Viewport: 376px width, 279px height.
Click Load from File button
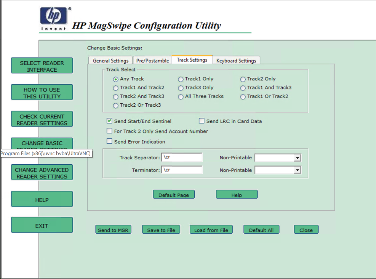coord(211,229)
